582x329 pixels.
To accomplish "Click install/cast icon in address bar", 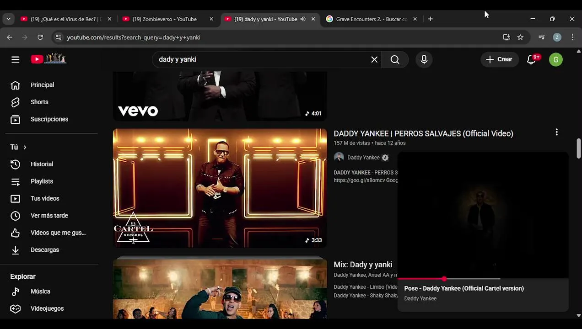I will point(507,37).
